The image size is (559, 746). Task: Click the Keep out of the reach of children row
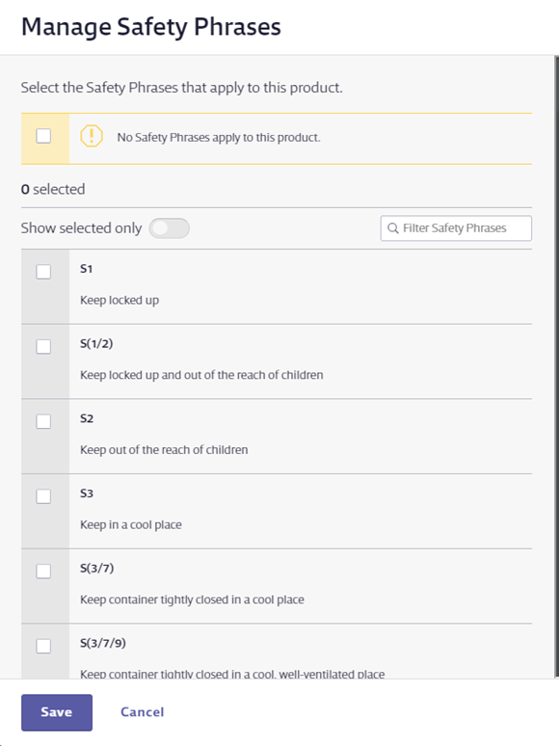pyautogui.click(x=277, y=437)
